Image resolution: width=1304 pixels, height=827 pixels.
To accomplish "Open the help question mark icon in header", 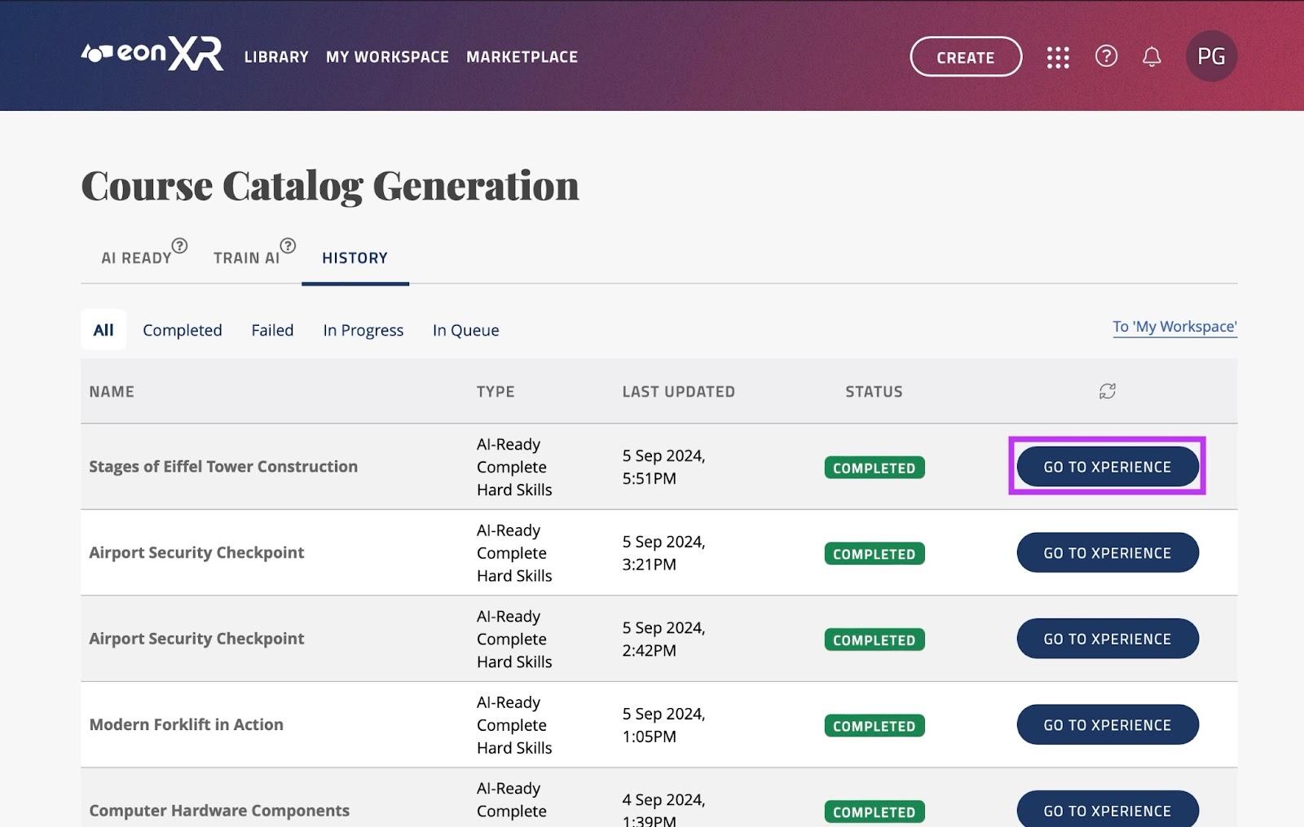I will [1106, 56].
